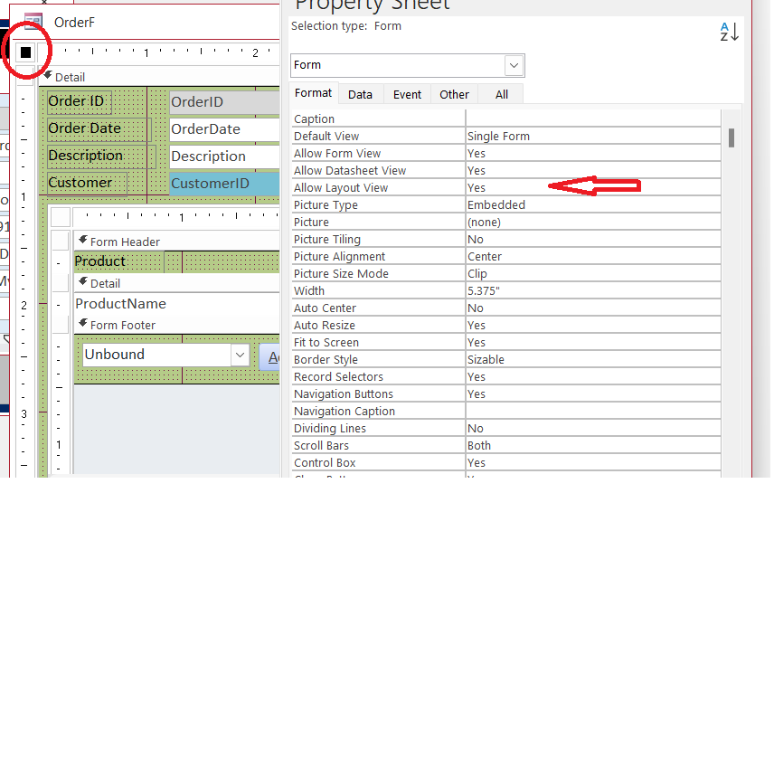This screenshot has height=768, width=774.
Task: Click the A-Z sort icon in Property Sheet
Action: coord(728,31)
